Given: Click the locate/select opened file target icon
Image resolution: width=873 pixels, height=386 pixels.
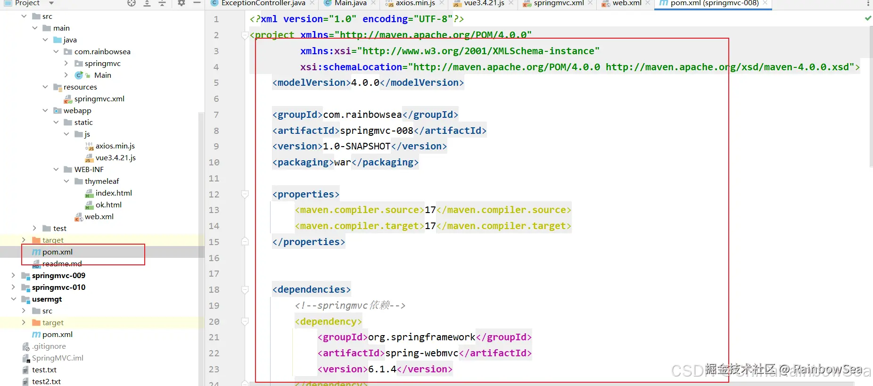Looking at the screenshot, I should click(132, 3).
